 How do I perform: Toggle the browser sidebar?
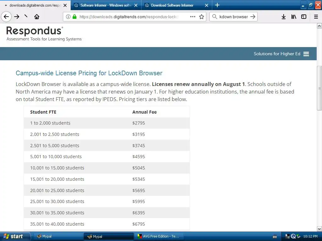304,17
